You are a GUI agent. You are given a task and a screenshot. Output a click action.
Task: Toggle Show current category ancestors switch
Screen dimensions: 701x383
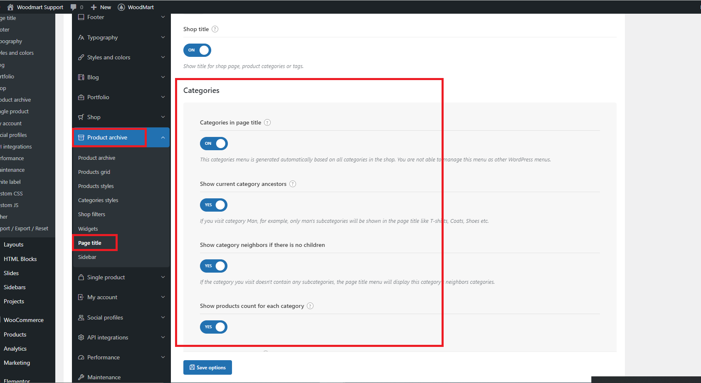[214, 205]
